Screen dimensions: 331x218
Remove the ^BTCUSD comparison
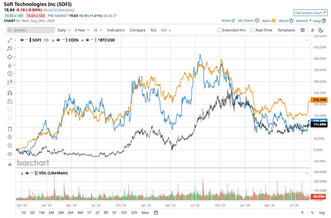click(x=82, y=41)
